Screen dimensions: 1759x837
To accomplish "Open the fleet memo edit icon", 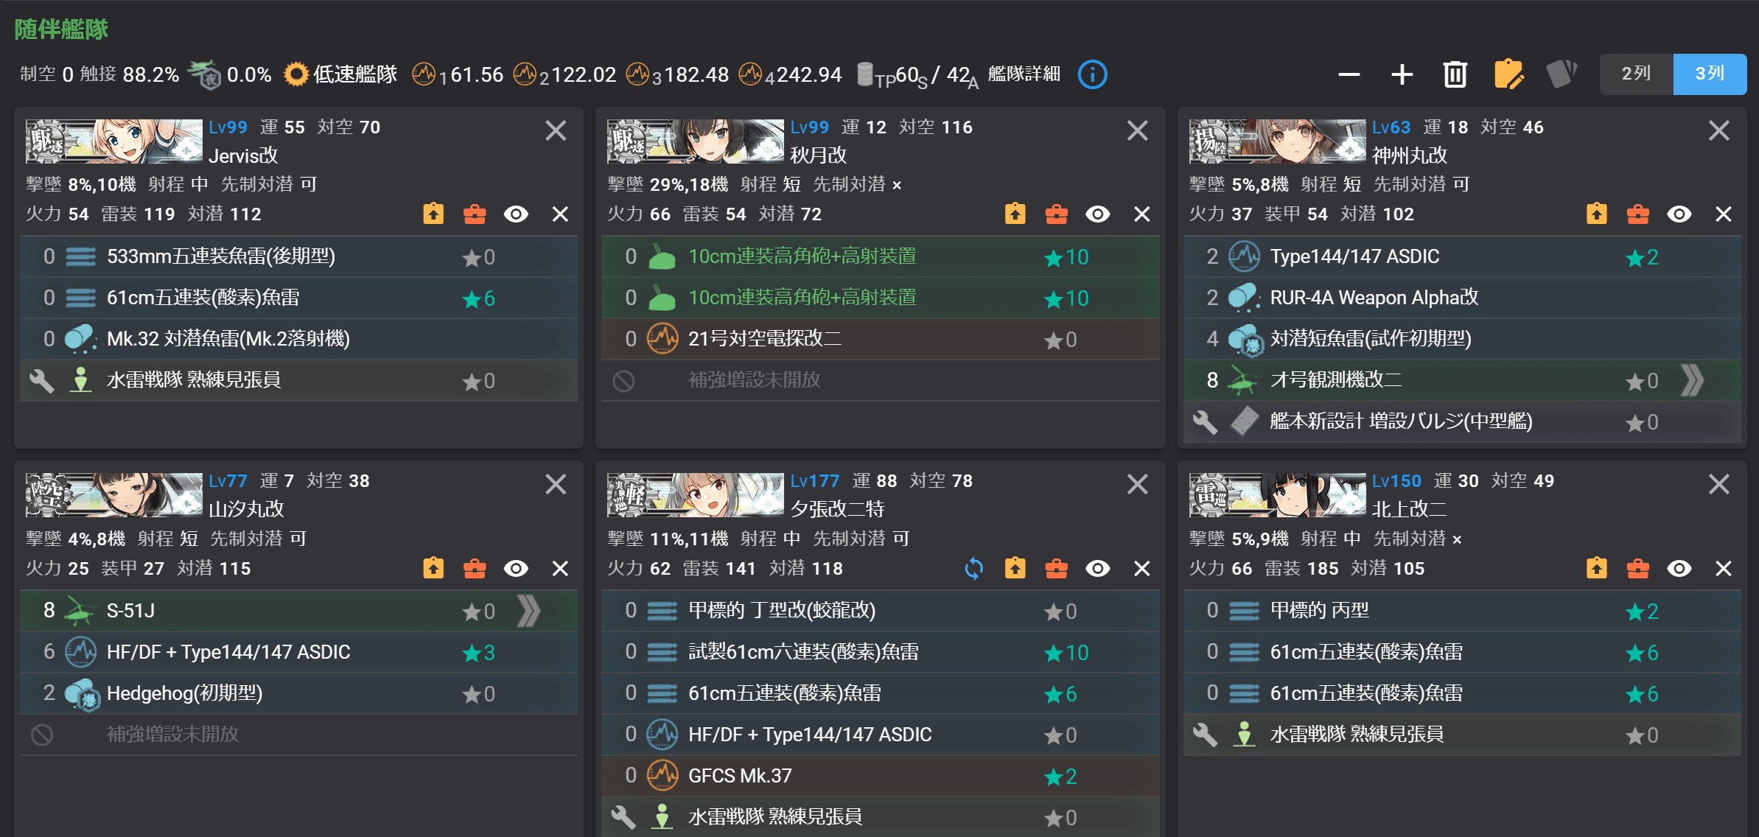I will (x=1509, y=74).
